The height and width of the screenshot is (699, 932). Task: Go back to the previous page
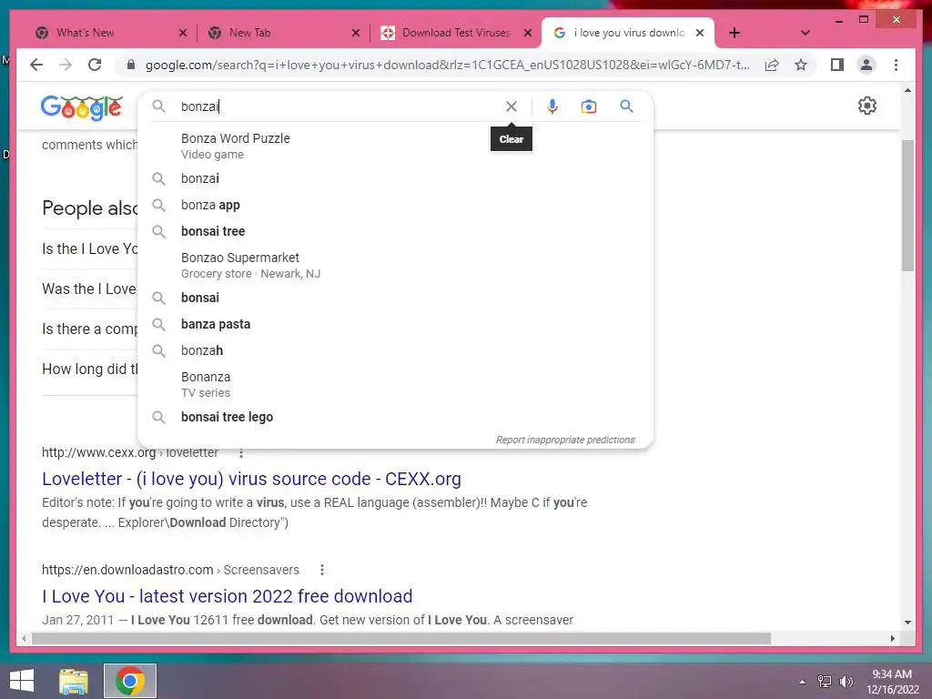[x=36, y=65]
